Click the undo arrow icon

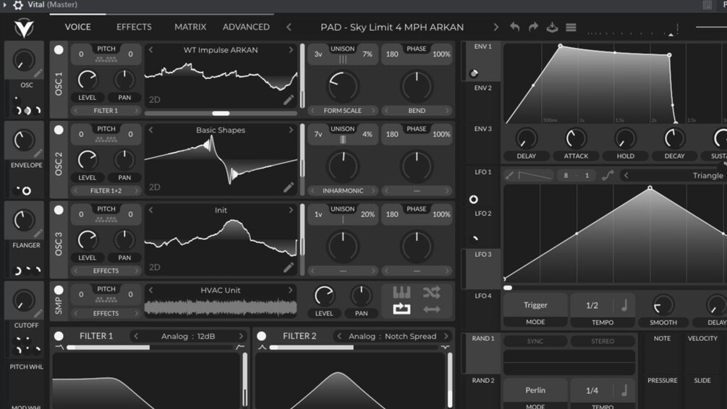pos(514,27)
